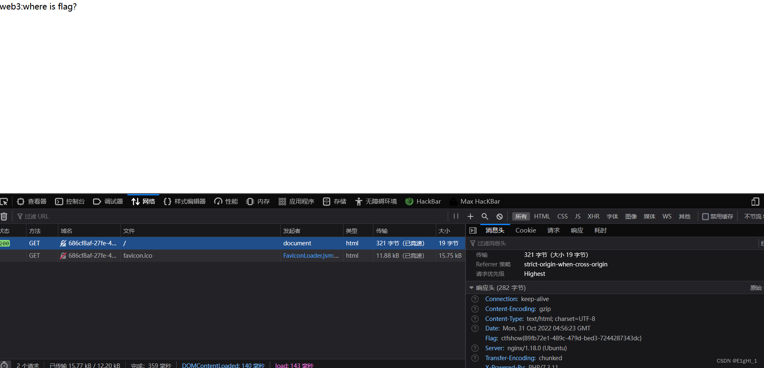Sort by the 大小 column header
The width and height of the screenshot is (764, 368).
click(x=451, y=231)
